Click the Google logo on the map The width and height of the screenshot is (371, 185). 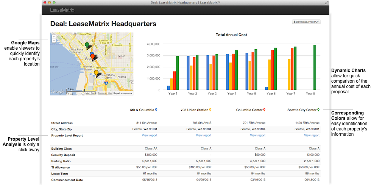pyautogui.click(x=58, y=91)
